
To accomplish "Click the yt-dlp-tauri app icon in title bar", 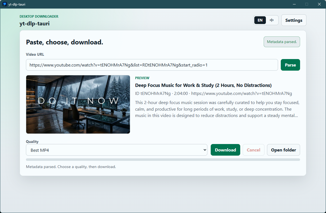I will (5, 4).
